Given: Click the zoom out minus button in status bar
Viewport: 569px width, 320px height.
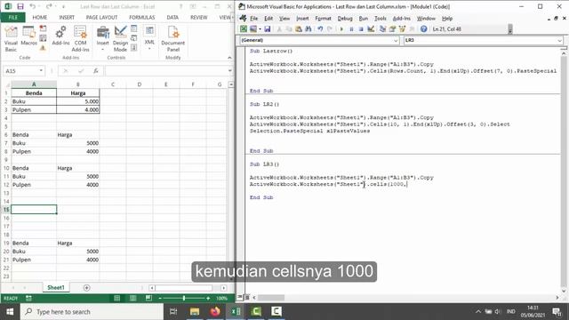Looking at the screenshot, I should pos(160,299).
